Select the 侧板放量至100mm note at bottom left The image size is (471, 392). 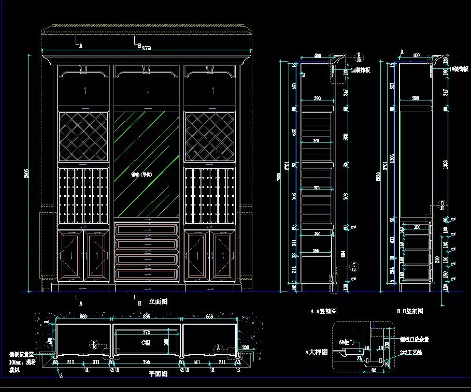(22, 362)
